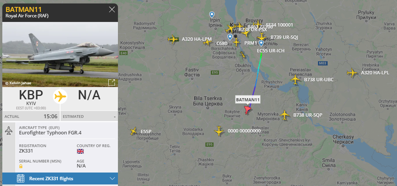Click the dropdown chevron on recent flights bar

[x=113, y=178]
